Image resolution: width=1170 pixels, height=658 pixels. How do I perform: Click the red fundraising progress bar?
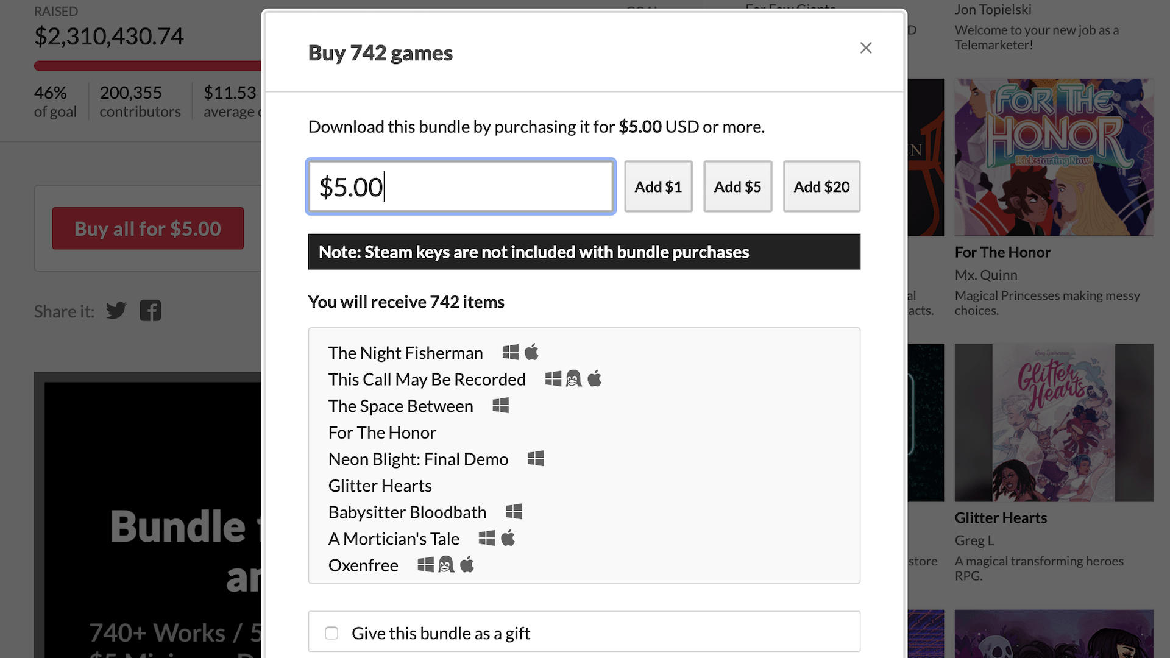click(147, 66)
